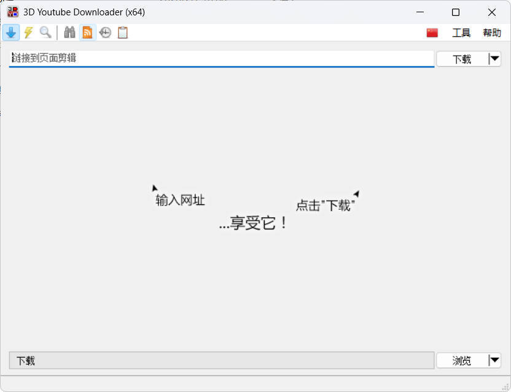Image resolution: width=511 pixels, height=392 pixels.
Task: Click inside the 链接到页面剪辑 URL field
Action: [184, 58]
